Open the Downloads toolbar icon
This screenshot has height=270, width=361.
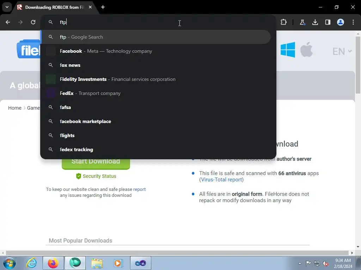315,22
